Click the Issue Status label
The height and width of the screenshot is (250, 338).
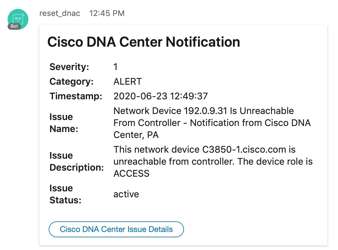(65, 194)
